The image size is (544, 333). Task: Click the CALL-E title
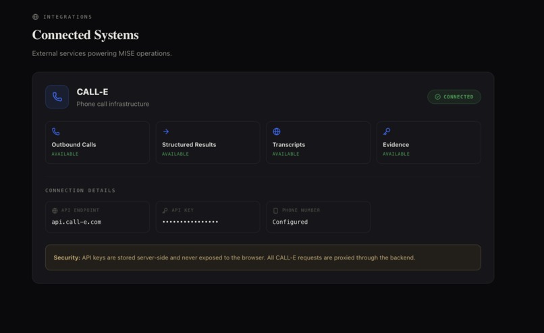92,92
